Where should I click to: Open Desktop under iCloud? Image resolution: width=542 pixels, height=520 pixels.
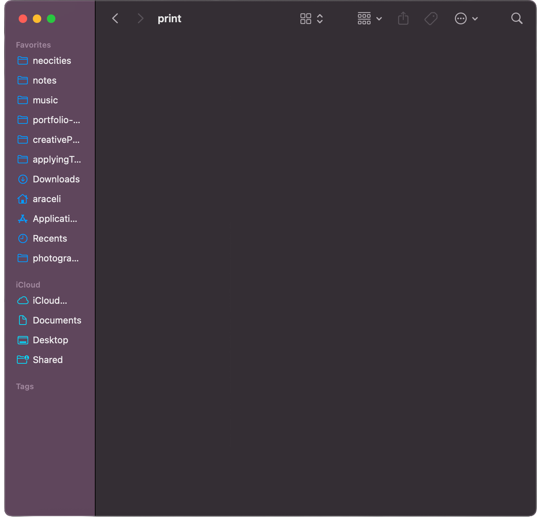point(50,340)
